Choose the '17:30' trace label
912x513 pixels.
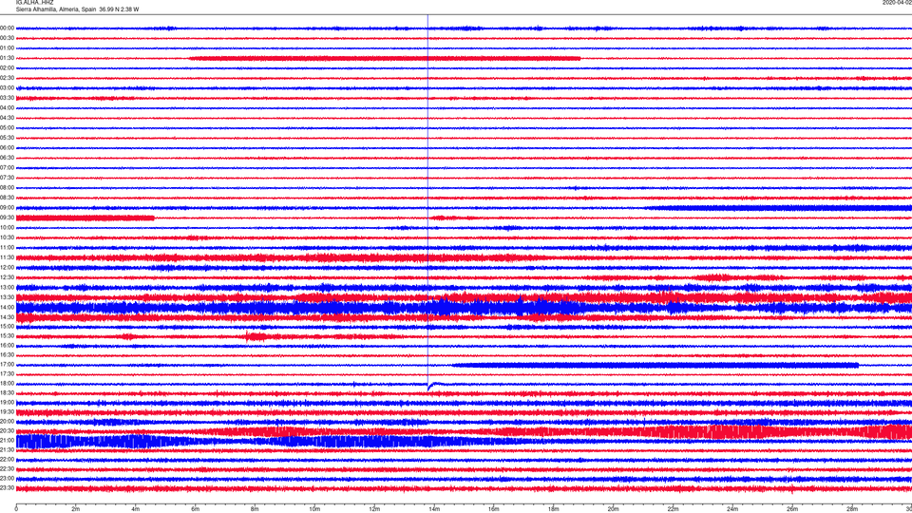7,374
